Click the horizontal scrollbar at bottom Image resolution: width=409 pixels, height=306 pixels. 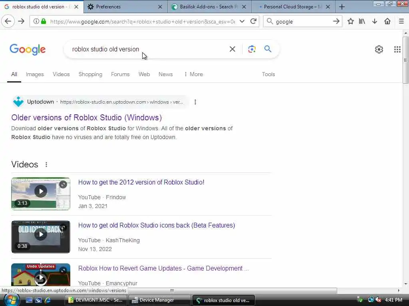[x=232, y=290]
